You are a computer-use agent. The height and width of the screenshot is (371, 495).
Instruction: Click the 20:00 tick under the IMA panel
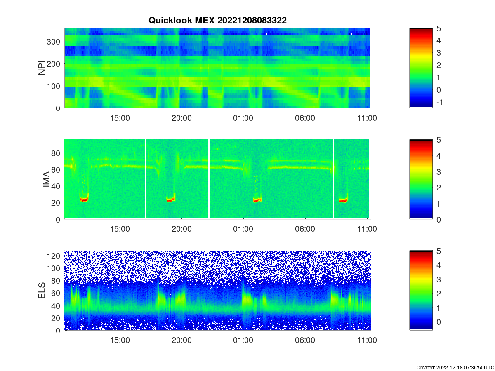(x=181, y=229)
